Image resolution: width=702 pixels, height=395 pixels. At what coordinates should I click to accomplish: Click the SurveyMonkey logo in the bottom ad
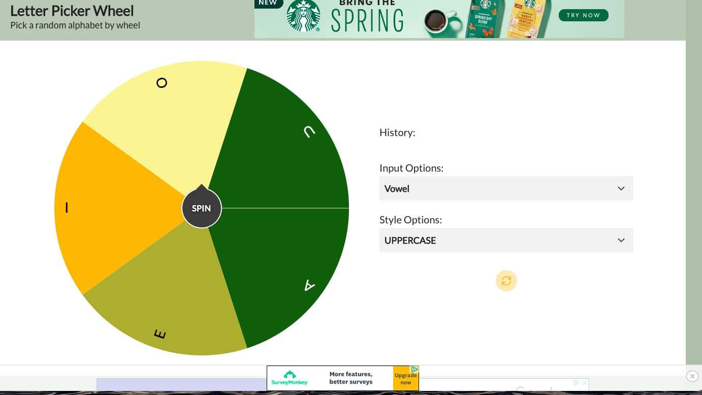[290, 378]
